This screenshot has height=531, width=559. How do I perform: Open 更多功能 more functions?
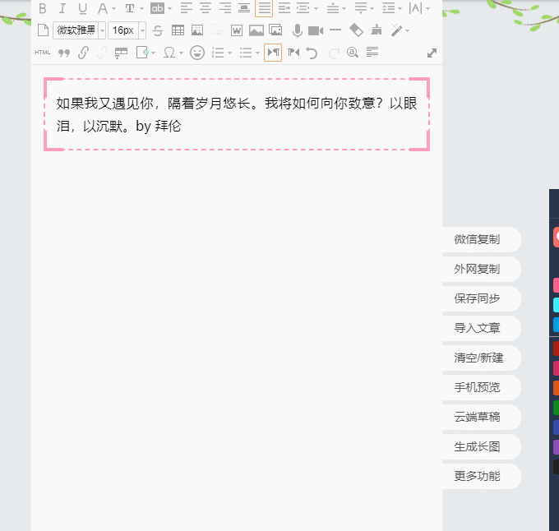[481, 476]
